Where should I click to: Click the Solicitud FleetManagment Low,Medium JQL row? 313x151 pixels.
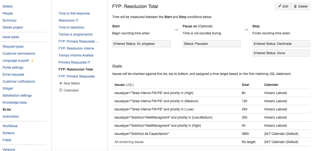coord(211,117)
